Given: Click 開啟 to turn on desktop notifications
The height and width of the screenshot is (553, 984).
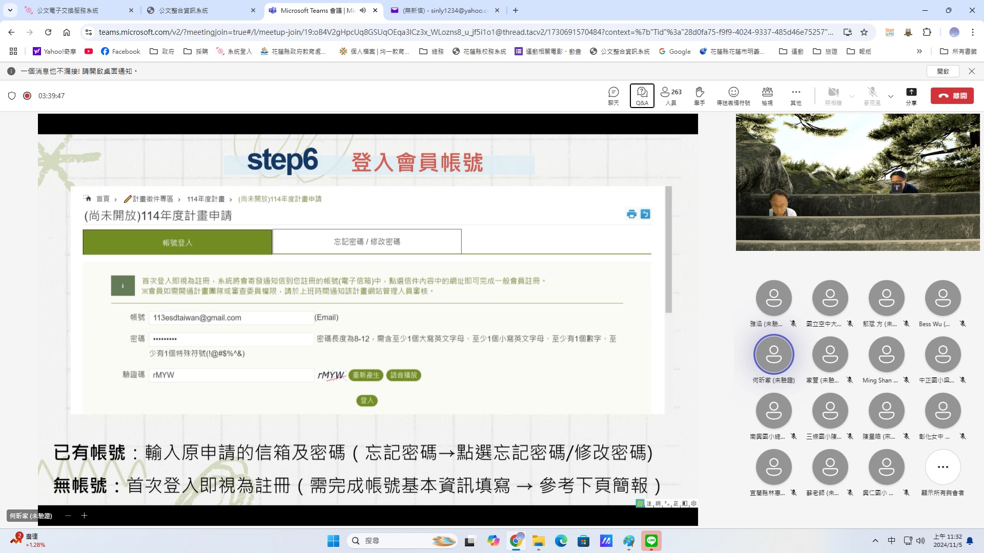Looking at the screenshot, I should coord(942,71).
